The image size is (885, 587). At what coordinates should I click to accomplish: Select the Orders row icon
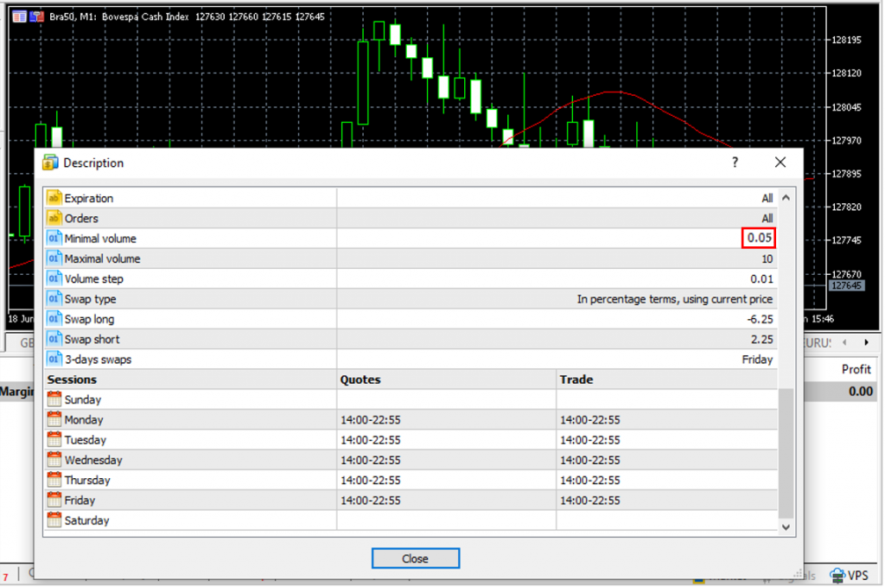[54, 218]
